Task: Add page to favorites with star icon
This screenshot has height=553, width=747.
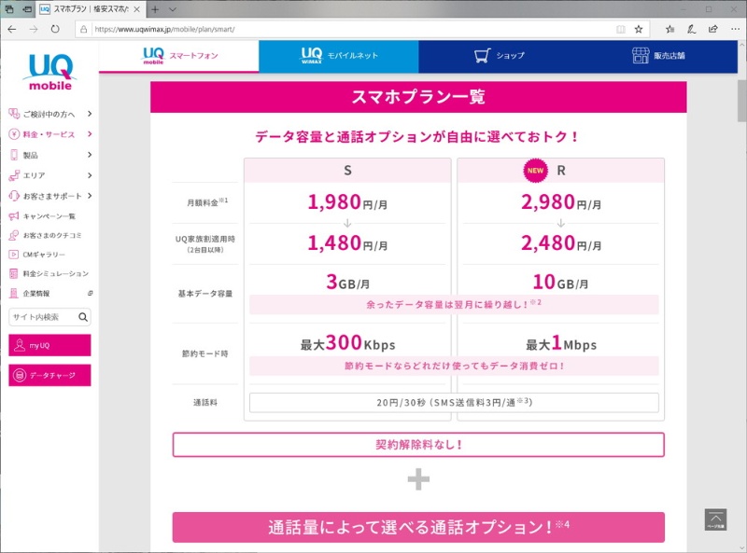Action: pyautogui.click(x=639, y=29)
